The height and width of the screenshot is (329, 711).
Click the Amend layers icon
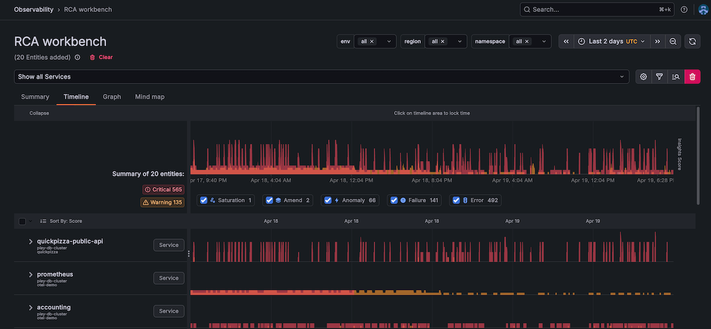coord(278,201)
